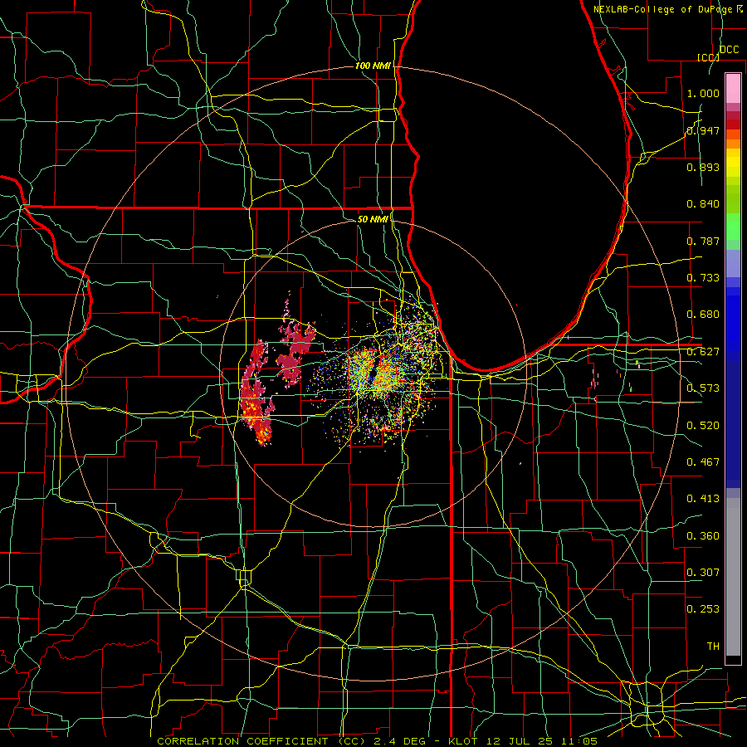Click the 0.467 legend value
Screen dimensions: 747x747
[703, 462]
